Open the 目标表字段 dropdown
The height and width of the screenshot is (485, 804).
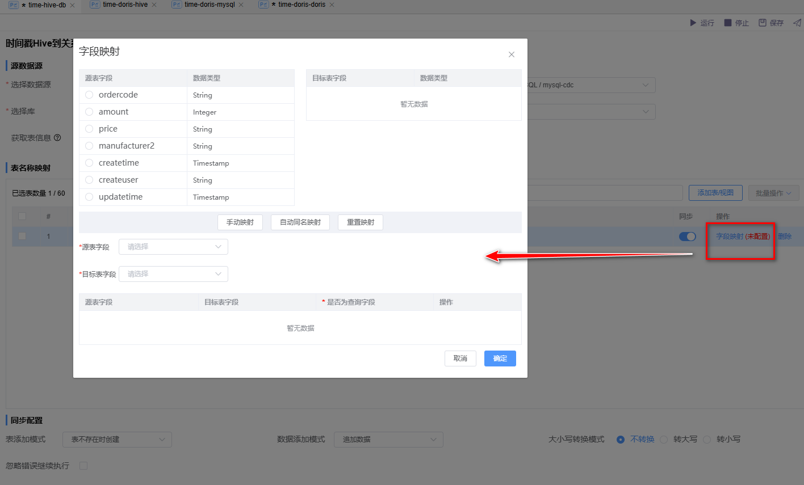173,274
